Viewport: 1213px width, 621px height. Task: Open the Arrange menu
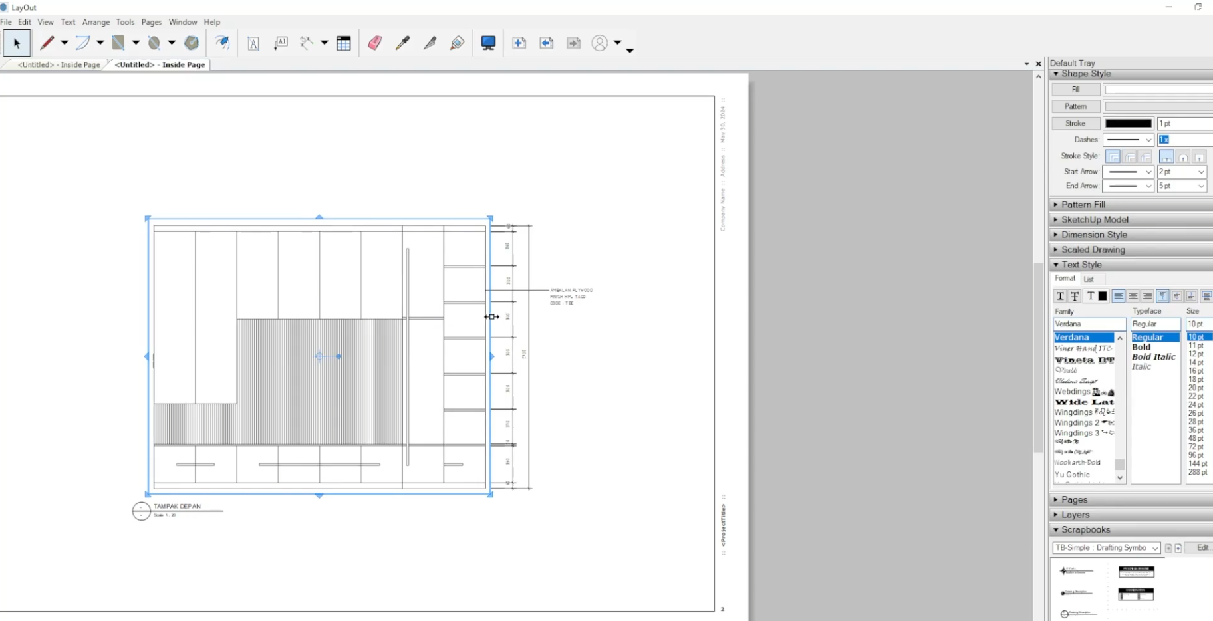pyautogui.click(x=96, y=22)
